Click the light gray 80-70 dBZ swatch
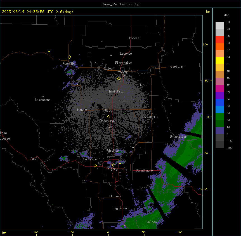The image size is (241, 236). 220,26
